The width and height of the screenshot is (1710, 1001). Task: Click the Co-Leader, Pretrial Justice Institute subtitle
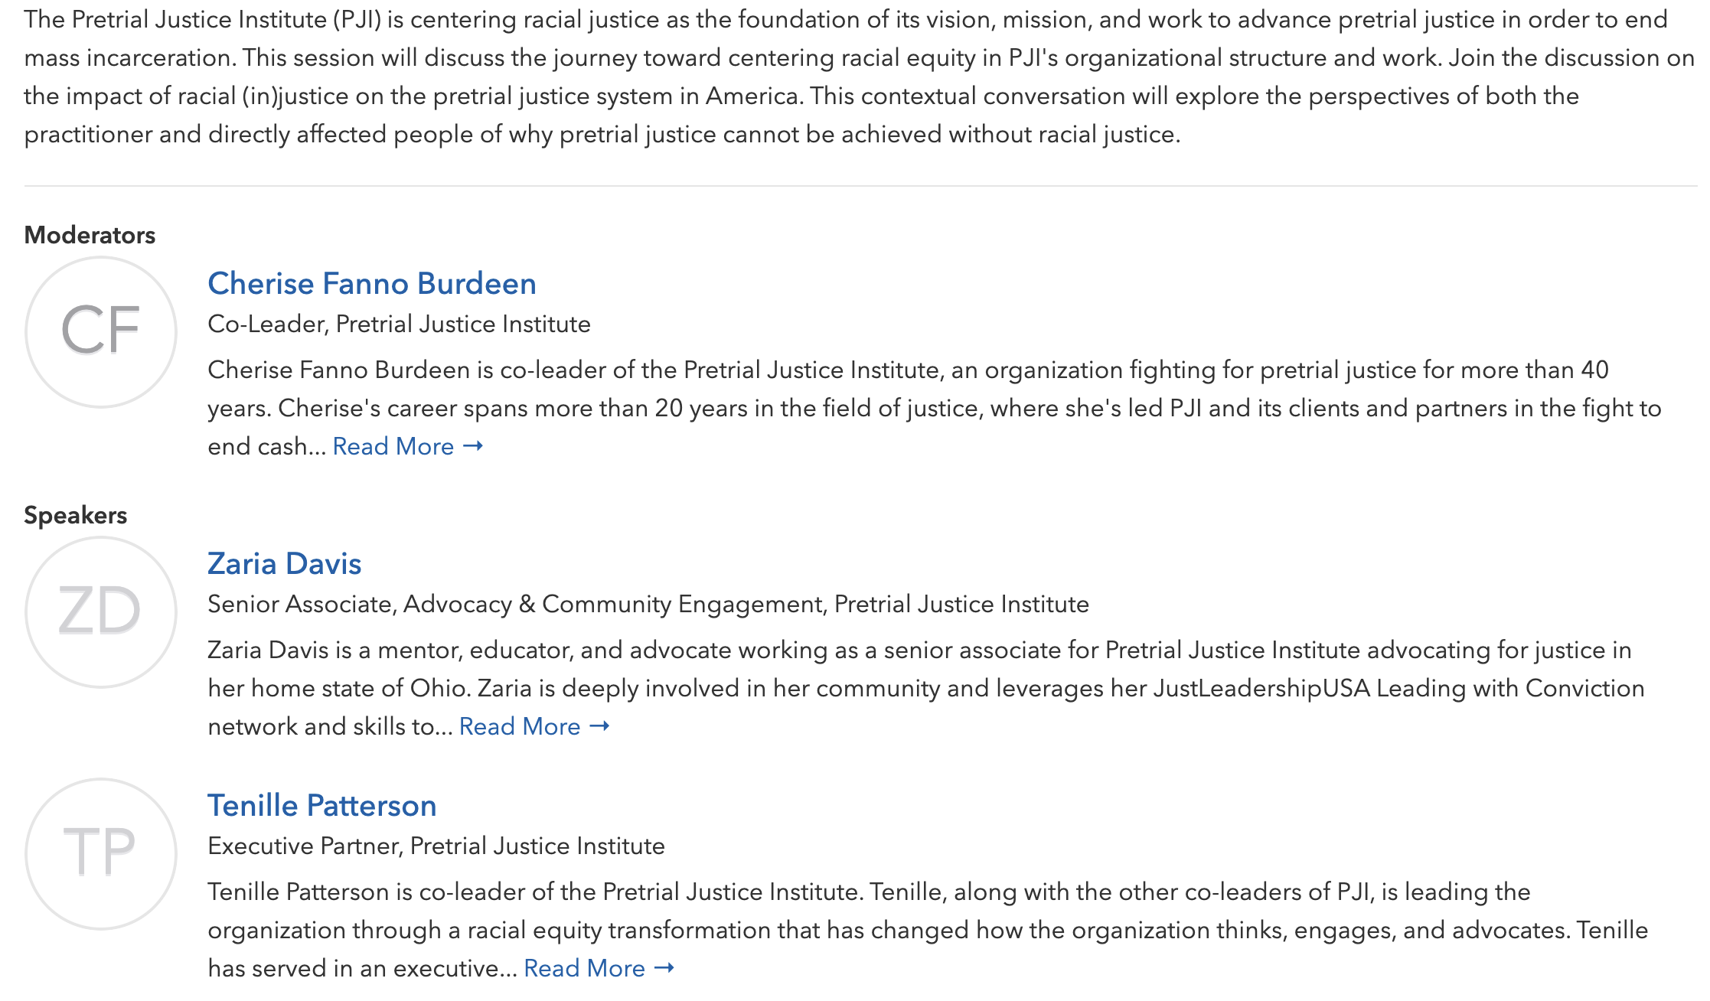(399, 324)
